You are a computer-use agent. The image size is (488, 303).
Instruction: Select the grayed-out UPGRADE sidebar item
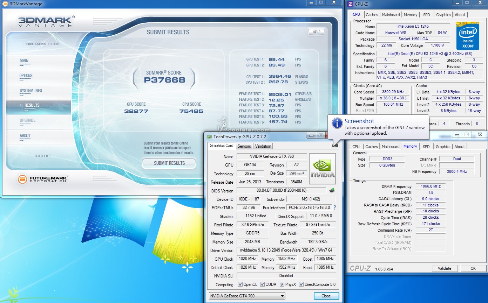point(28,120)
